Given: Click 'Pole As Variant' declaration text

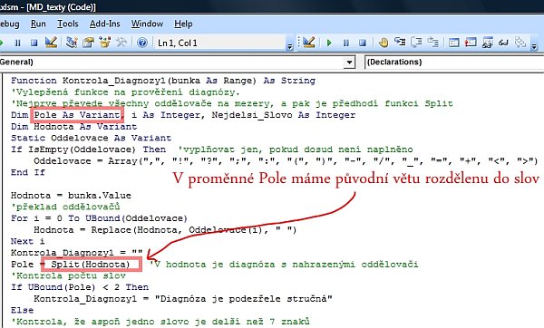Looking at the screenshot, I should click(x=77, y=115).
